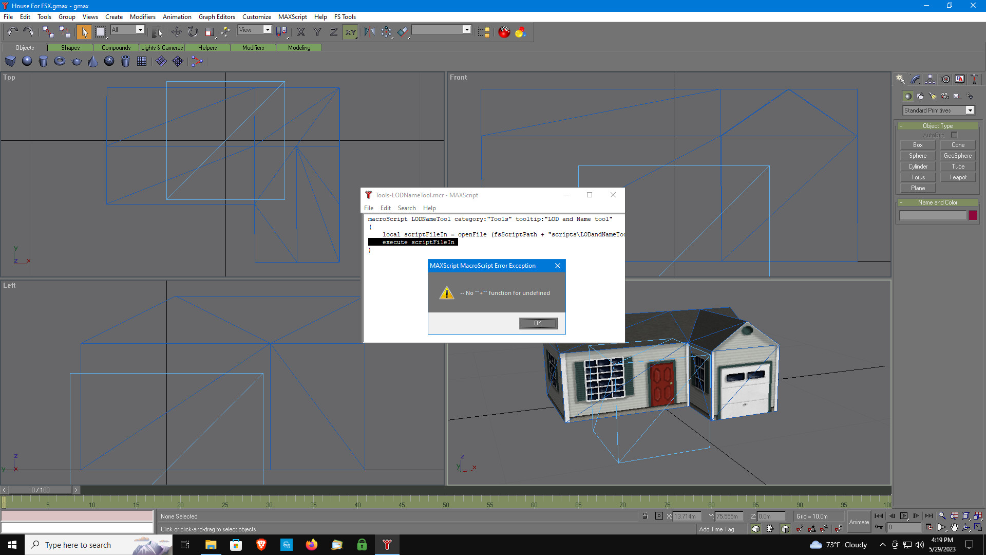
Task: Click the object color swatch in the Name and Color rollout
Action: tap(973, 216)
